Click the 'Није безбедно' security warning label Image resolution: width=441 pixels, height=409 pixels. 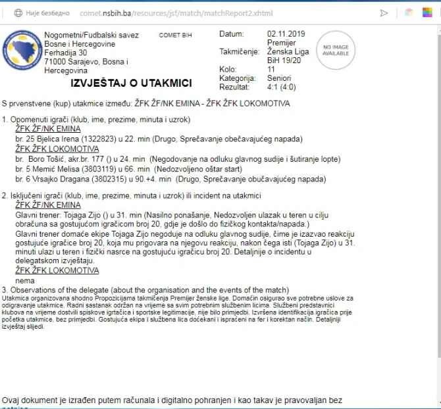[x=47, y=13]
